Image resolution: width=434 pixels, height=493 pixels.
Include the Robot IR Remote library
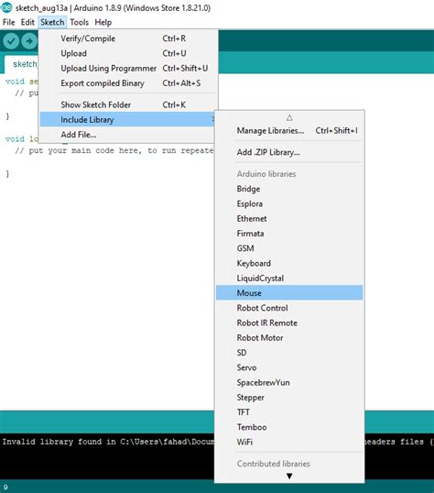click(x=289, y=323)
